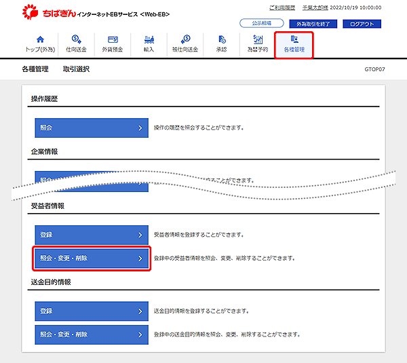This screenshot has width=407, height=363.
Task: Click the Chibagin sunflower logo
Action: (30, 12)
